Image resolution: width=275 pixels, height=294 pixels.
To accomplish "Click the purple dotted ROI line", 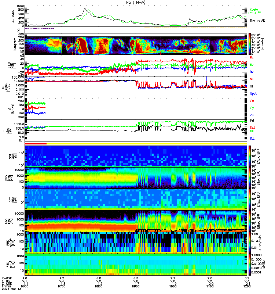I will pos(40,29).
